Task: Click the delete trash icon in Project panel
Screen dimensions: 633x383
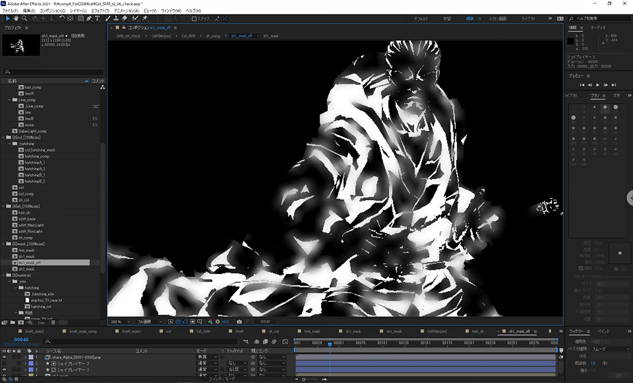Action: pyautogui.click(x=53, y=322)
